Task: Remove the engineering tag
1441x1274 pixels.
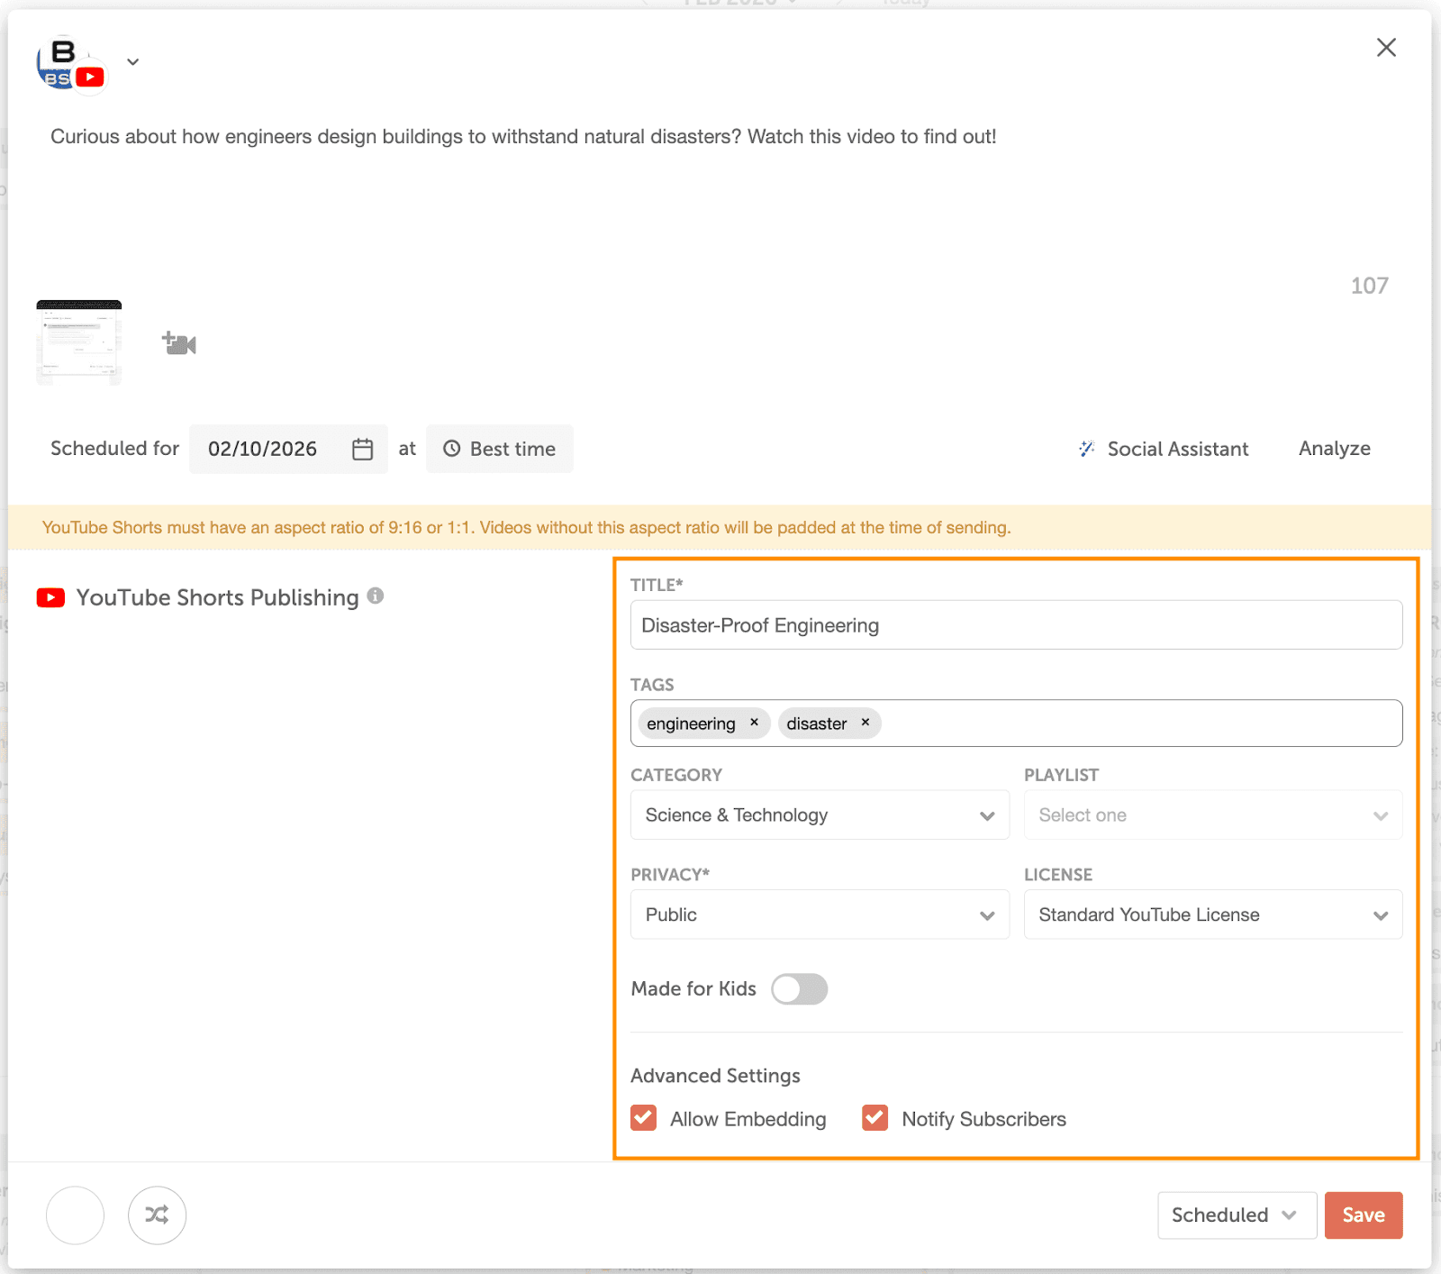Action: point(755,723)
